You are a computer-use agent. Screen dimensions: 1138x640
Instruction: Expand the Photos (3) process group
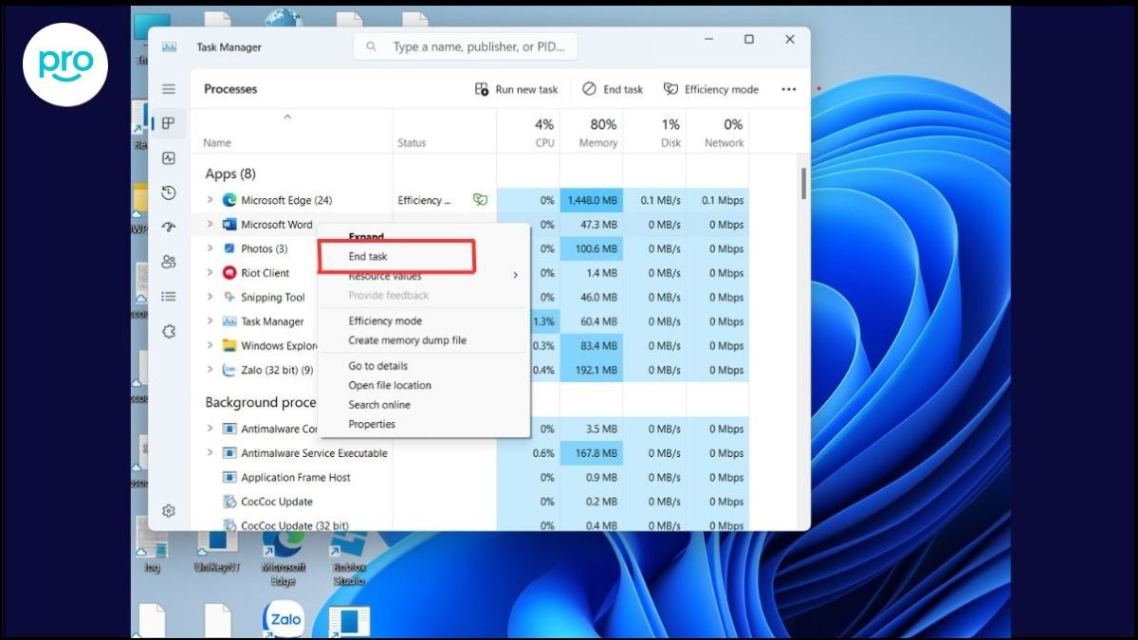click(210, 248)
